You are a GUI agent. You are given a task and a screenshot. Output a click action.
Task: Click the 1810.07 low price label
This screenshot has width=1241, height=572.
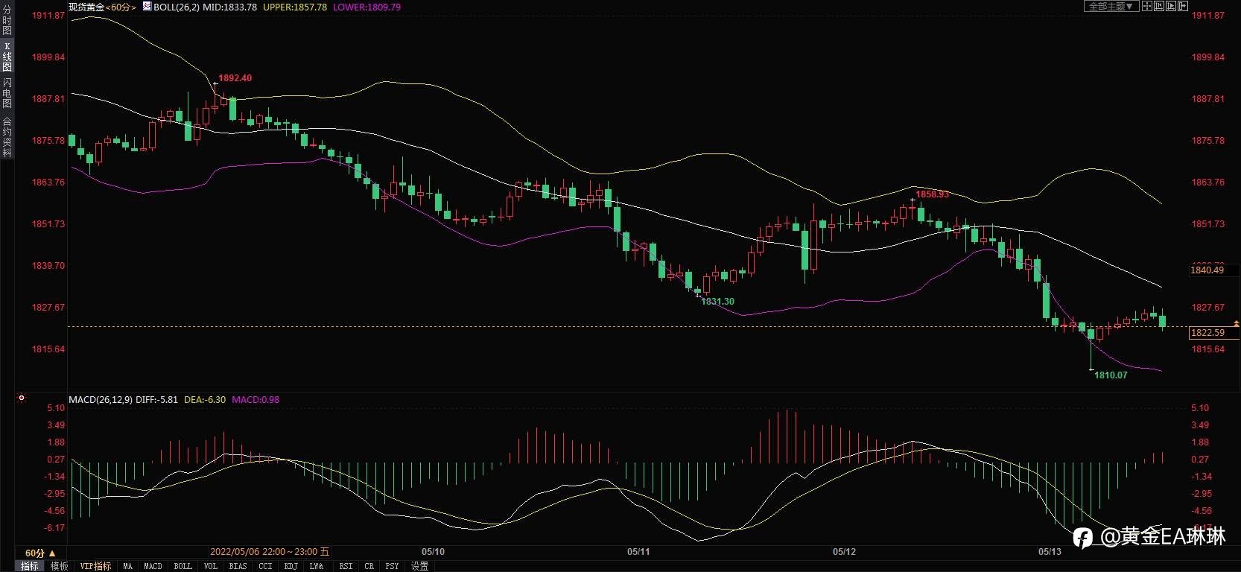pos(1111,375)
